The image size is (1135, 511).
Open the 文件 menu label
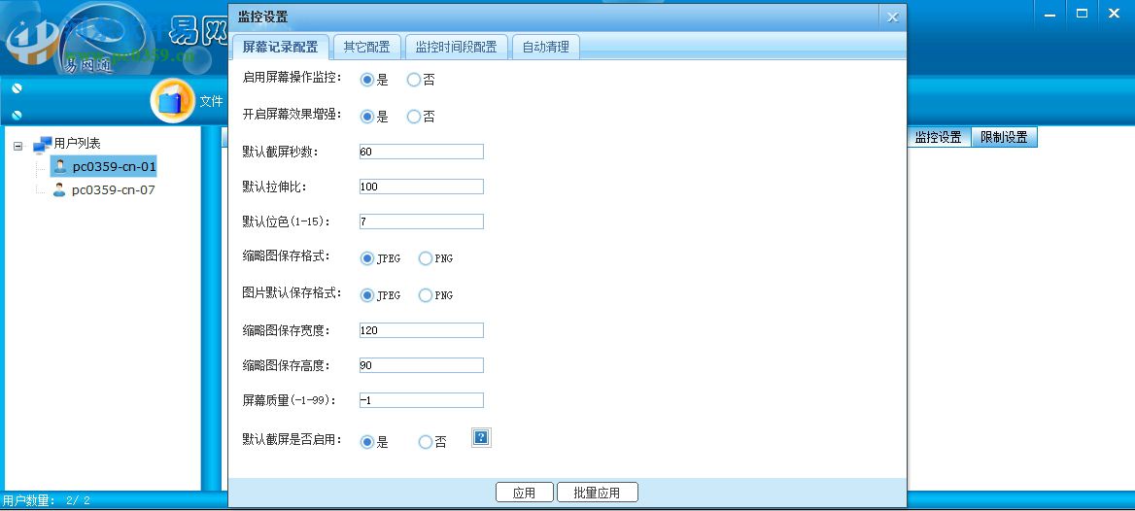(212, 101)
